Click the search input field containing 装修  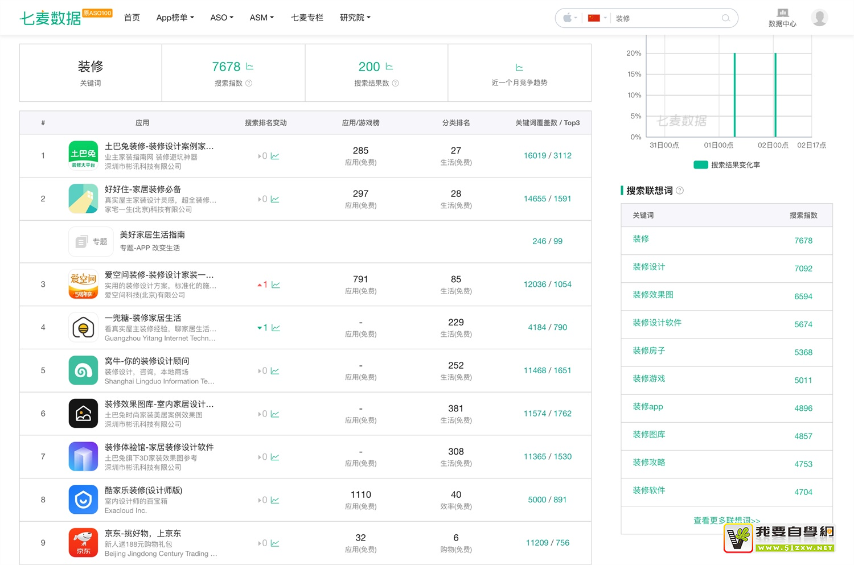[666, 18]
